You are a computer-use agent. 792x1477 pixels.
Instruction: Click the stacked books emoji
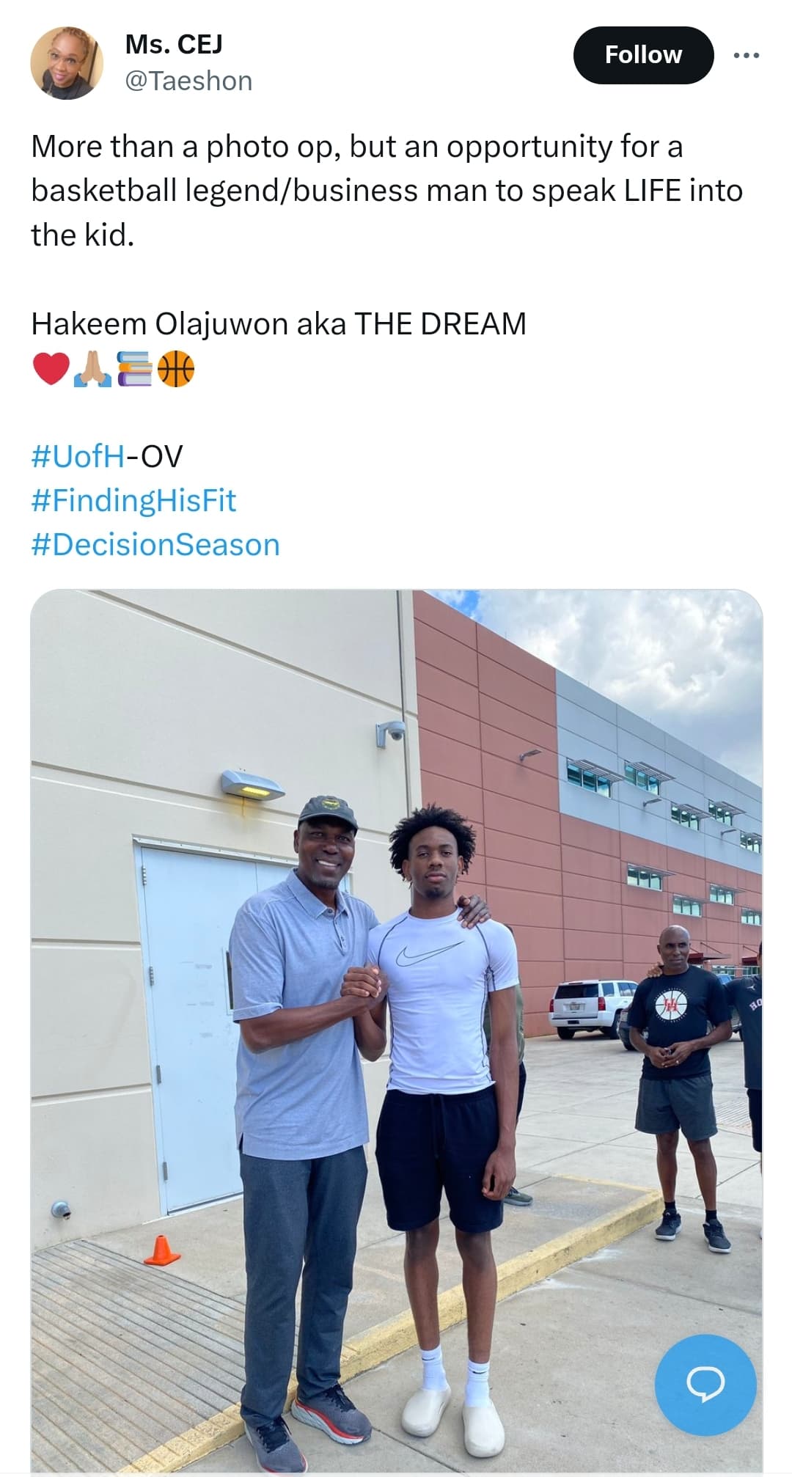pyautogui.click(x=134, y=369)
